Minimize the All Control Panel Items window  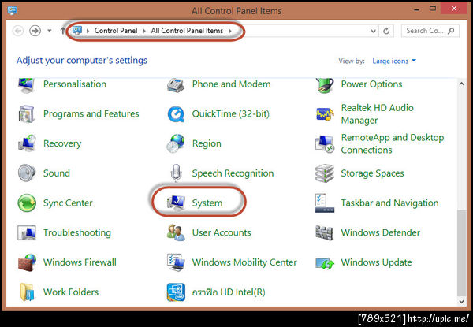pos(417,9)
